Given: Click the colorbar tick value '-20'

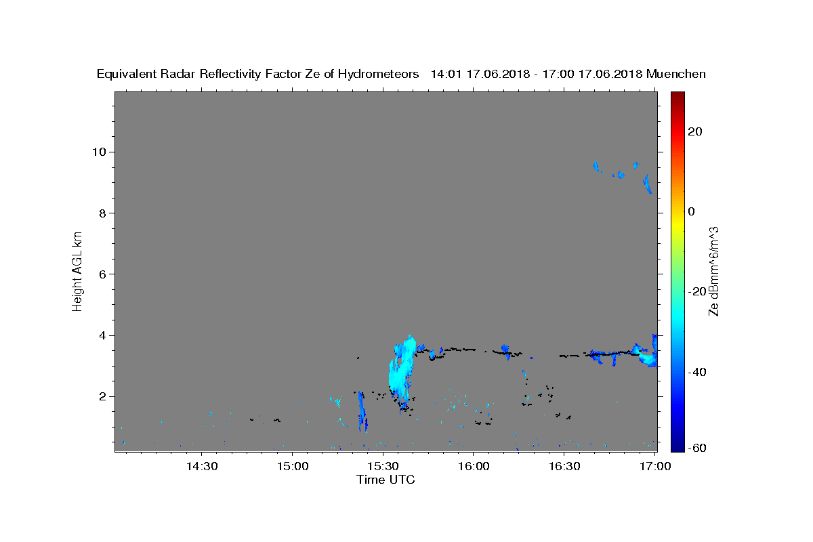Looking at the screenshot, I should click(697, 291).
